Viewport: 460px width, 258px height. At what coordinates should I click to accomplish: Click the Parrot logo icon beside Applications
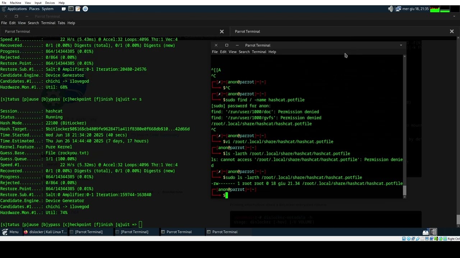click(x=4, y=9)
